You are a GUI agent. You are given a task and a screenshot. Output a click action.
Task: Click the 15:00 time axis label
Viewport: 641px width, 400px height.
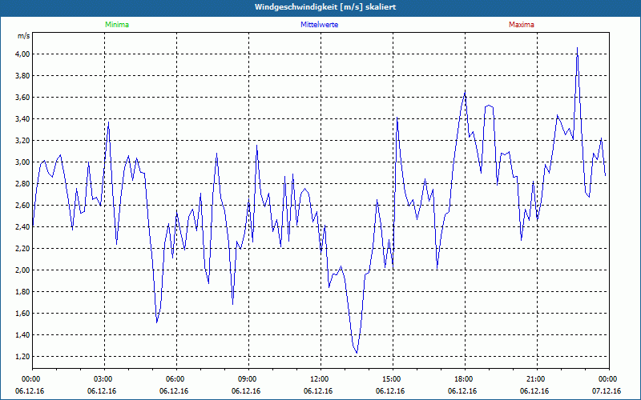click(x=393, y=379)
